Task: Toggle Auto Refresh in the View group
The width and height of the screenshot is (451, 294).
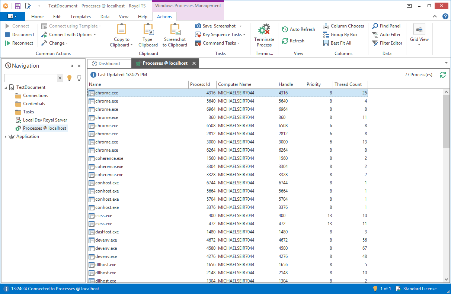Action: [x=298, y=29]
